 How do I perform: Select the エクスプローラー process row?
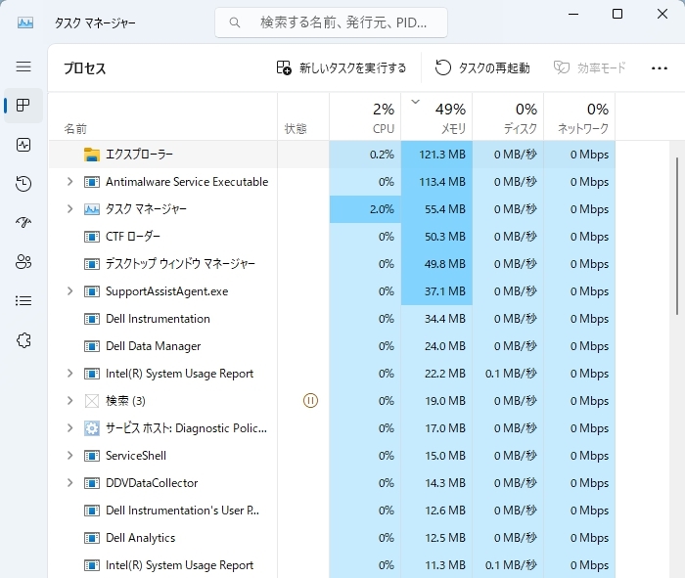tap(332, 155)
